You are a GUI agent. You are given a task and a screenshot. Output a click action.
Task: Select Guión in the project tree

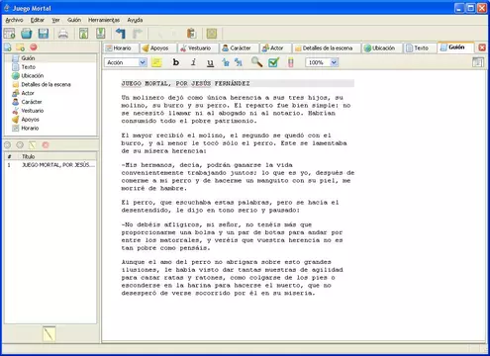pyautogui.click(x=28, y=58)
